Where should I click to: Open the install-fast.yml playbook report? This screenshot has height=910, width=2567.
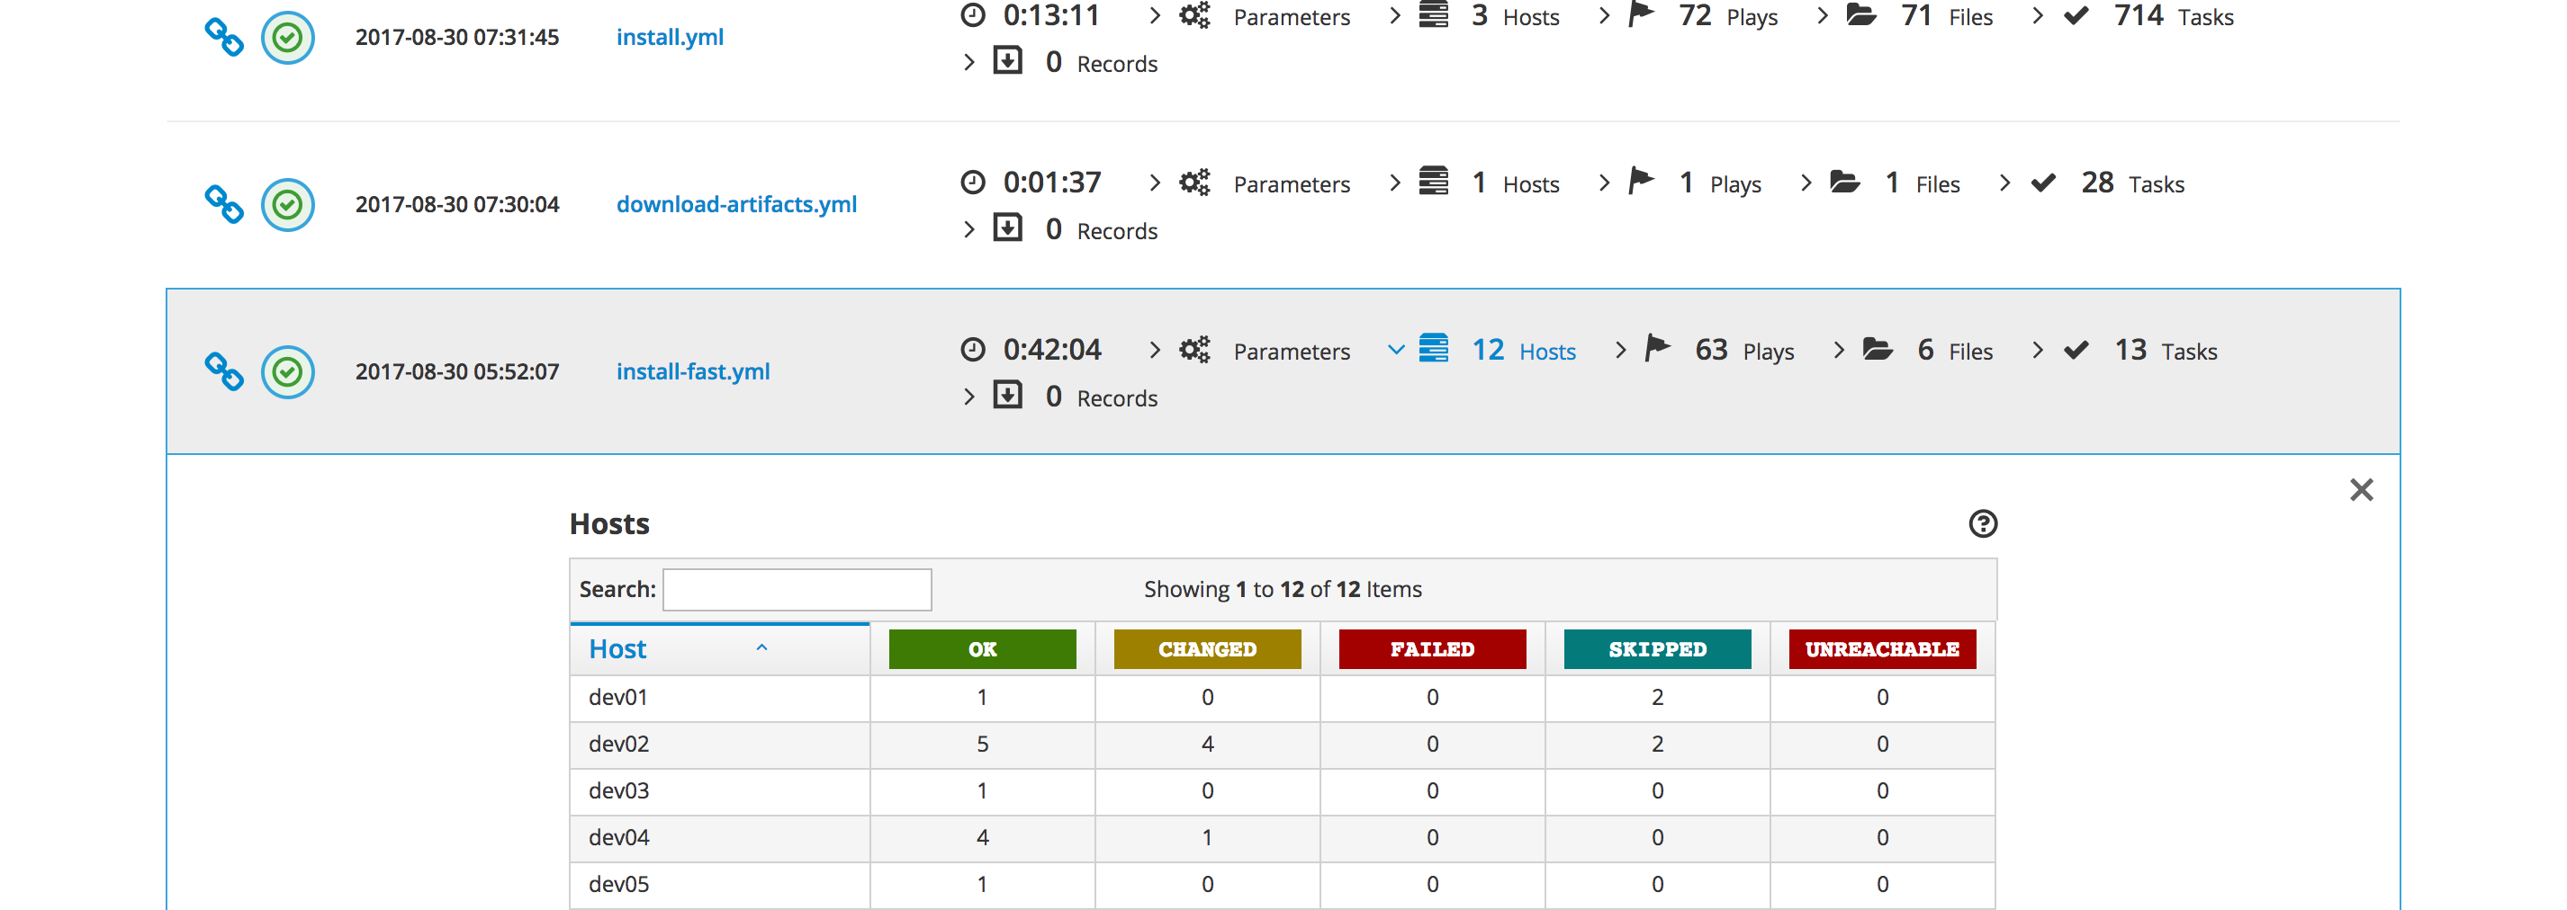(x=692, y=371)
